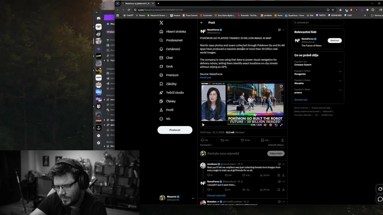This screenshot has width=383, height=215.
Task: Toggle picture-in-picture for video
Action: [276, 125]
